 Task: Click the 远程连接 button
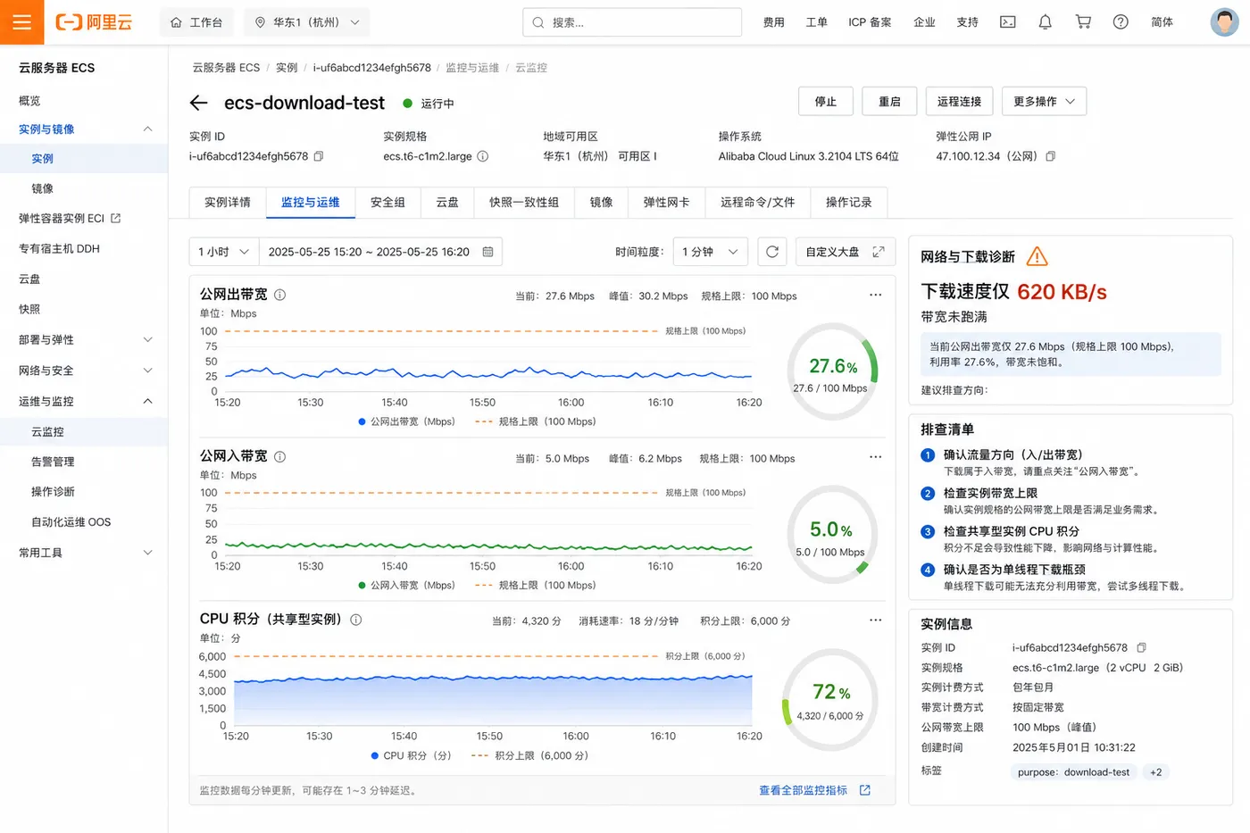(x=959, y=102)
